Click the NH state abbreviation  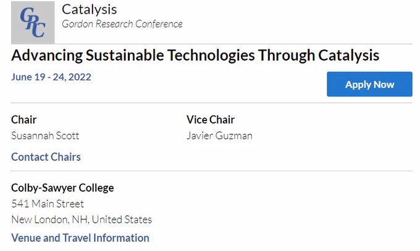pos(80,219)
